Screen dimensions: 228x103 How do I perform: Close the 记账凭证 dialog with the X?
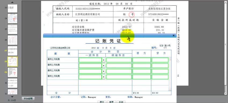point(174,35)
